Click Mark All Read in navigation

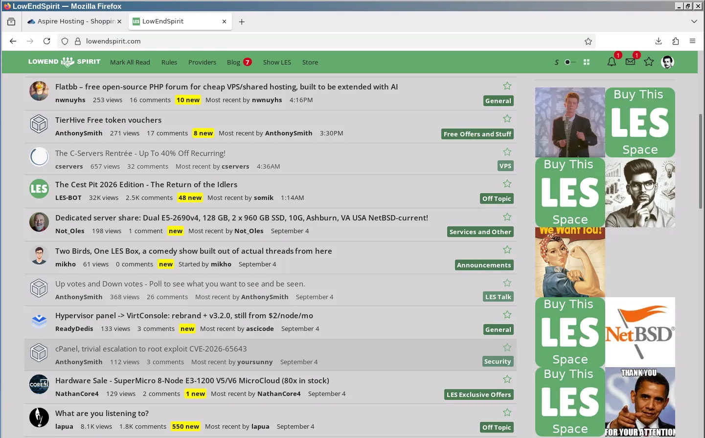tap(130, 62)
